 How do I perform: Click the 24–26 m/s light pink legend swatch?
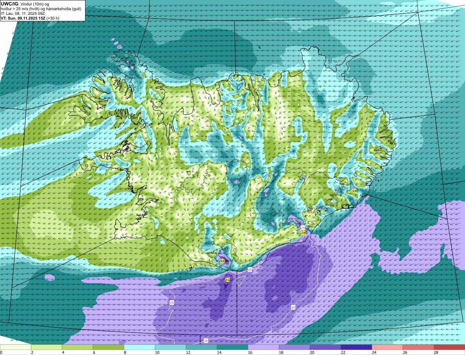coord(387,347)
